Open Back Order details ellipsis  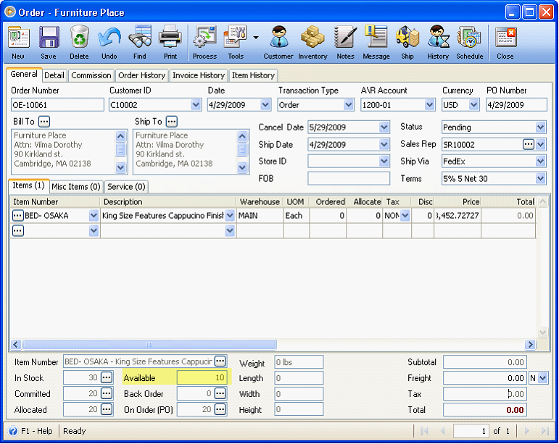[x=220, y=393]
